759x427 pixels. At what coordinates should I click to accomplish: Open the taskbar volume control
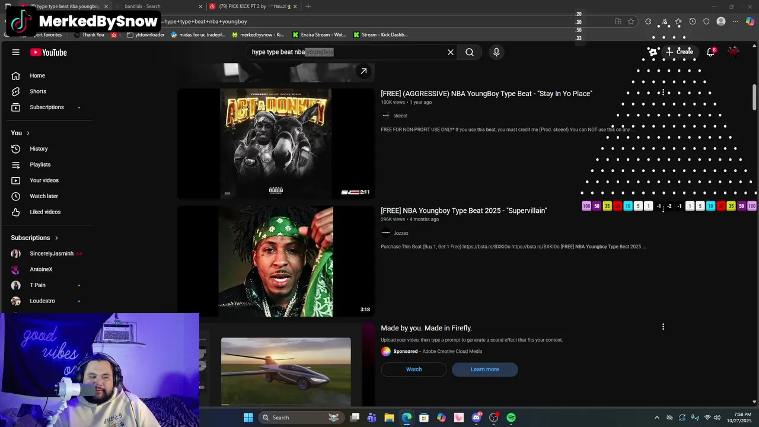[x=717, y=418]
